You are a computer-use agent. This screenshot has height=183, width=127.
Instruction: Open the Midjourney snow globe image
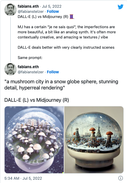(94, 140)
